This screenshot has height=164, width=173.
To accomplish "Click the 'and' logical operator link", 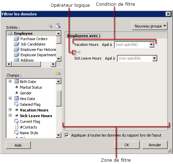I will [x=77, y=52].
